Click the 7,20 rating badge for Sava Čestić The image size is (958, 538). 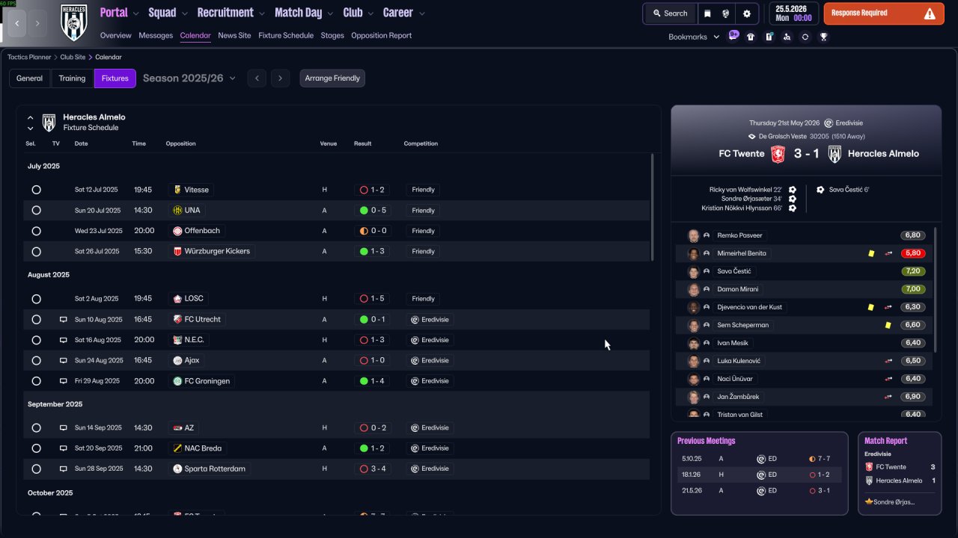pos(912,271)
